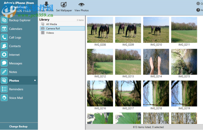Click the Contacts label in the sidebar
The image size is (203, 130).
tap(15, 46)
